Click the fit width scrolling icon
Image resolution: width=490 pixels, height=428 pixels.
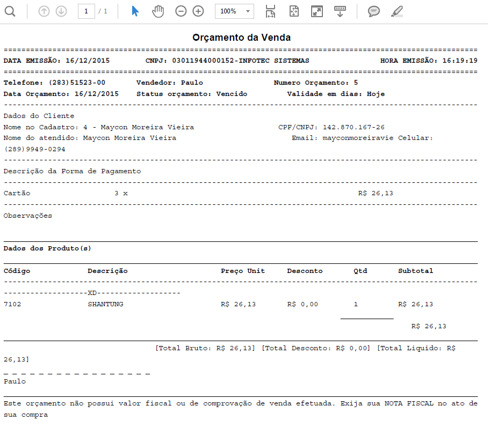pos(270,11)
